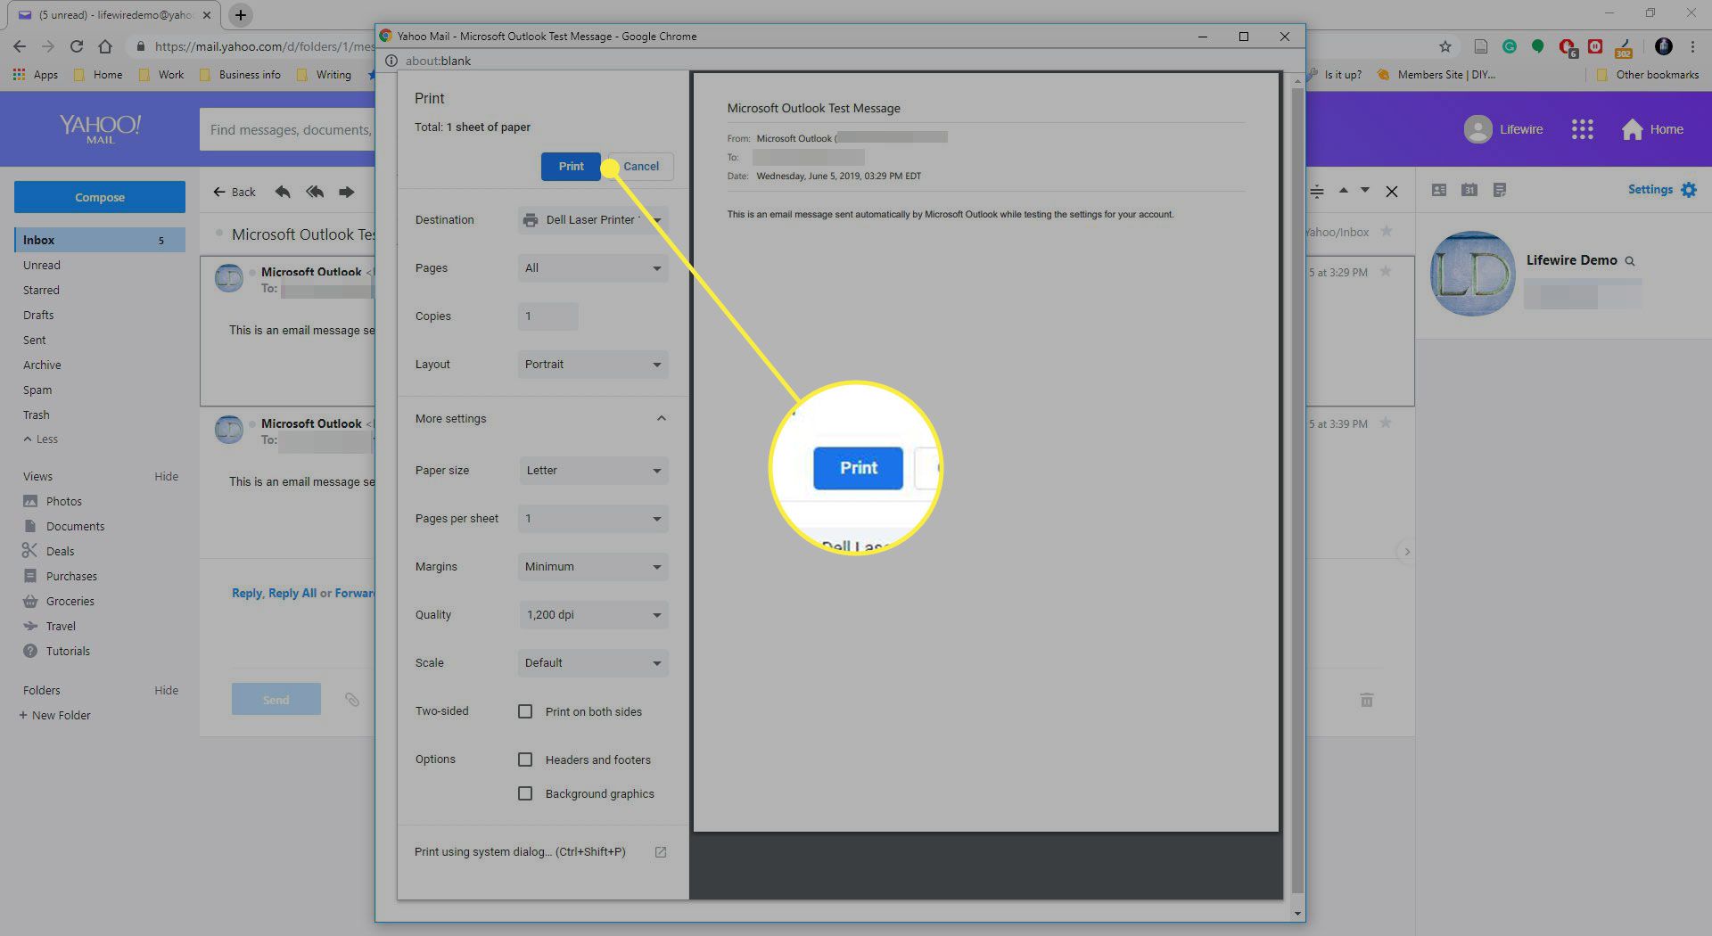Image resolution: width=1712 pixels, height=936 pixels.
Task: Enable Headers and footers checkbox
Action: pyautogui.click(x=525, y=759)
